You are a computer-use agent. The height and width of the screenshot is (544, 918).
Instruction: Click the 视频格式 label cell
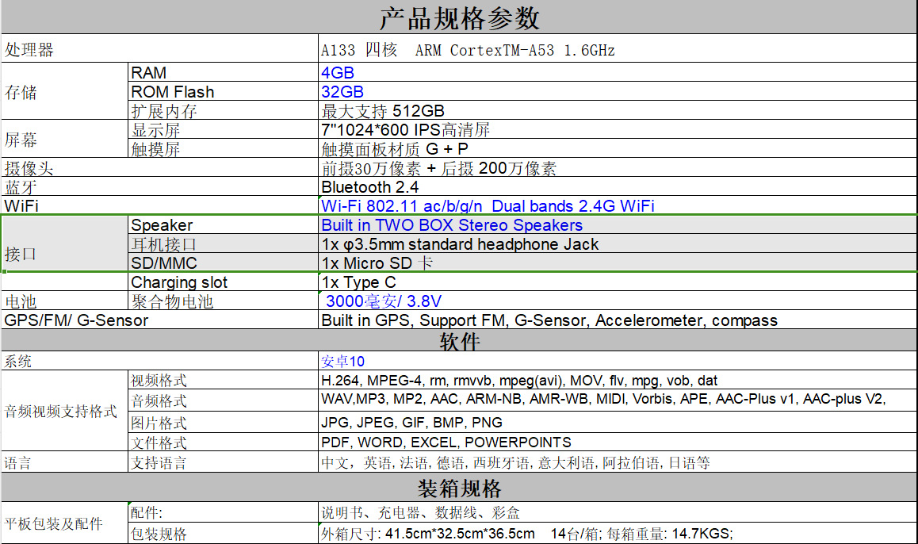point(223,380)
